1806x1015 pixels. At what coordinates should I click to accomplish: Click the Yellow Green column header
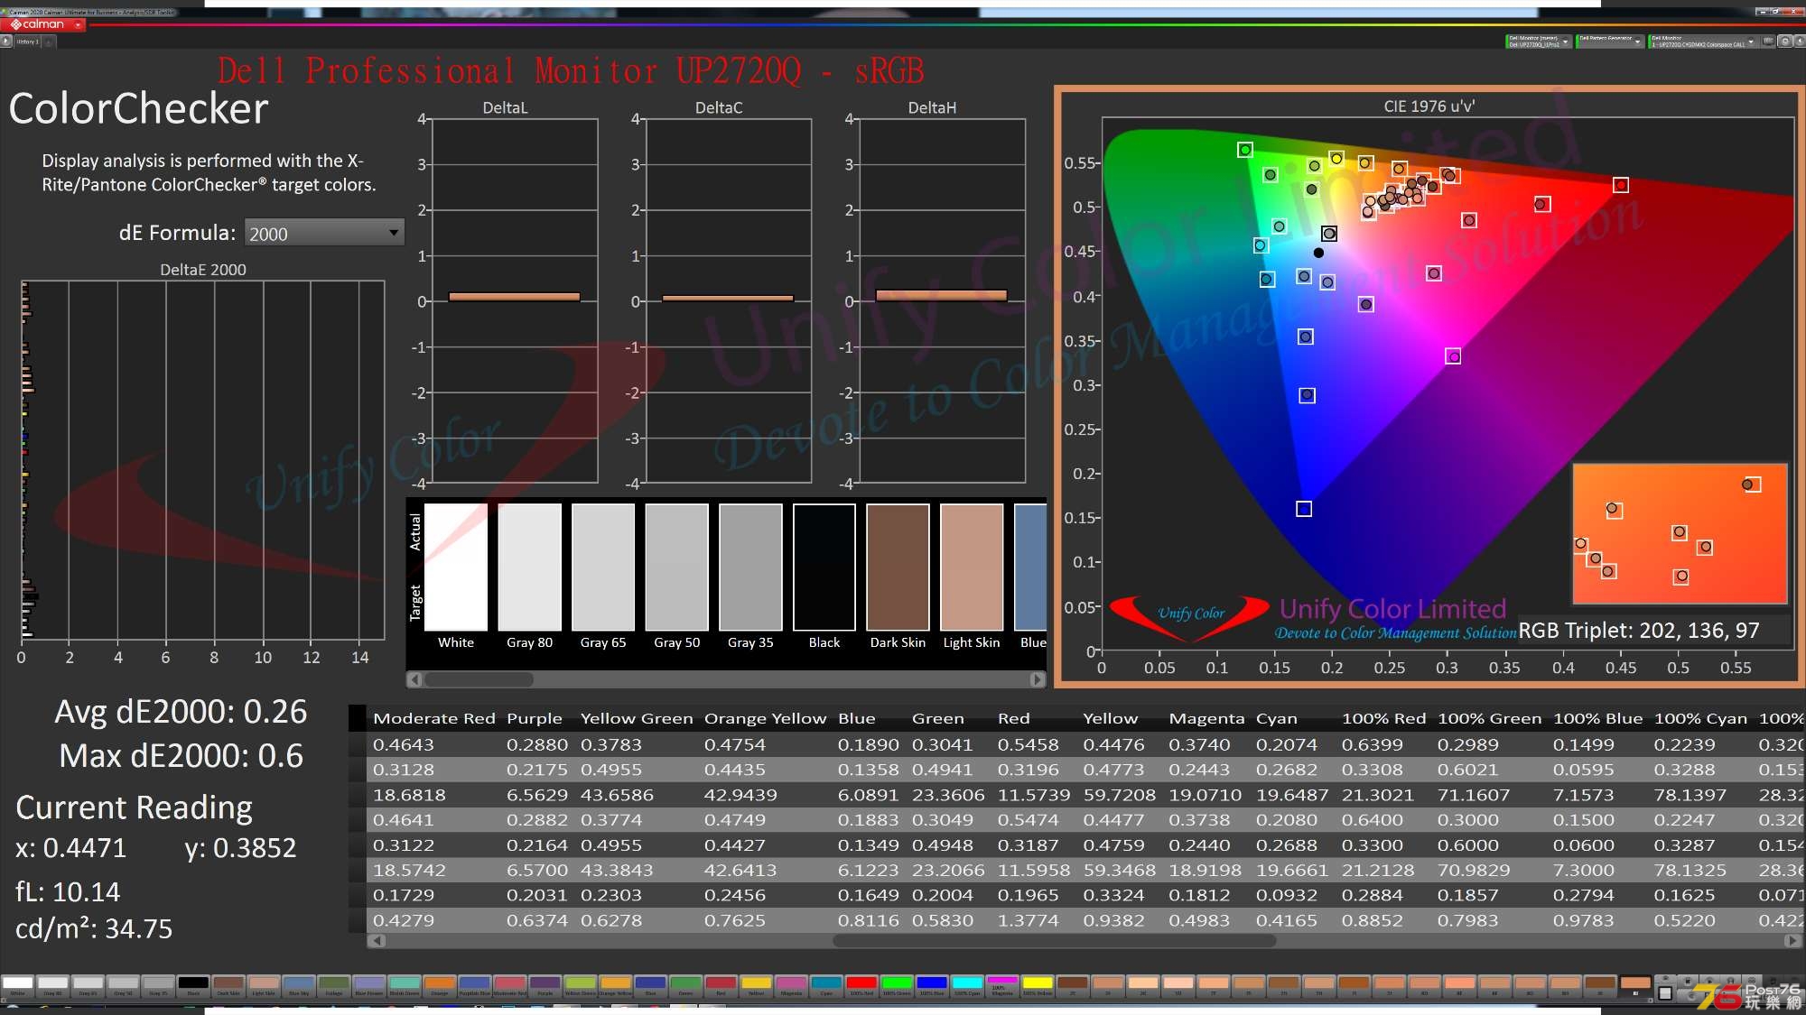(637, 718)
